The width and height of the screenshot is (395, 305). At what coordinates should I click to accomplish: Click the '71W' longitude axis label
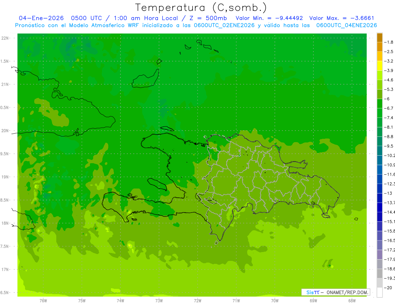[x=236, y=300]
